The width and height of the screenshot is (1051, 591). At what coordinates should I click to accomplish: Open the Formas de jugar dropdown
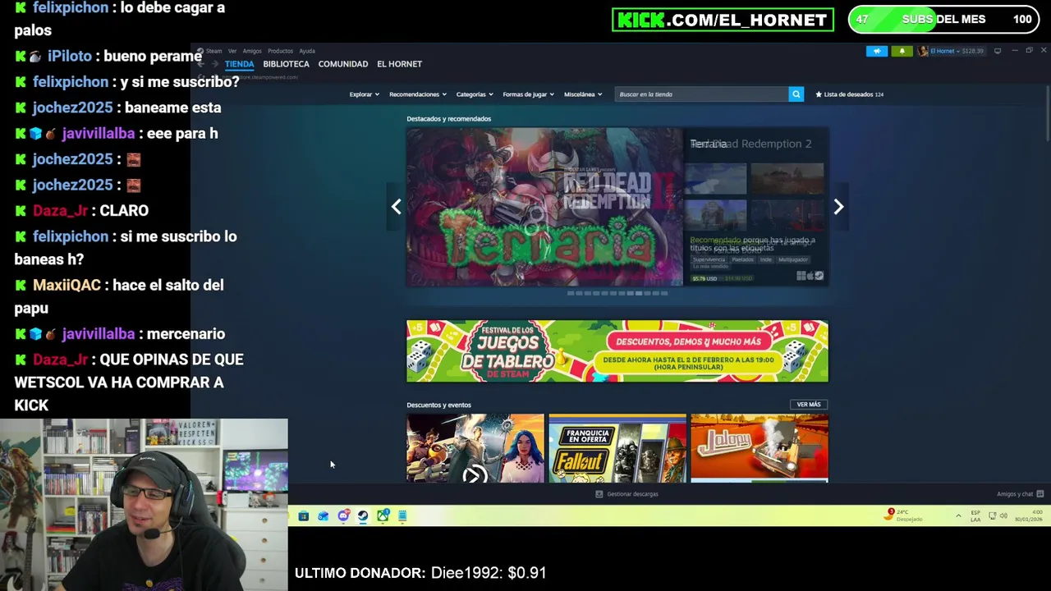tap(528, 94)
